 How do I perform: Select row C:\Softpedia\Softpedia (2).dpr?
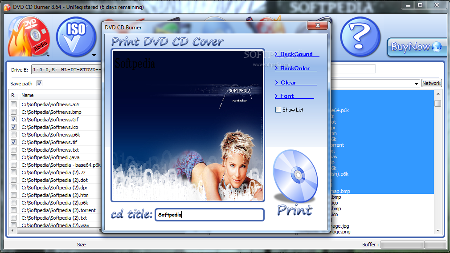pos(54,188)
